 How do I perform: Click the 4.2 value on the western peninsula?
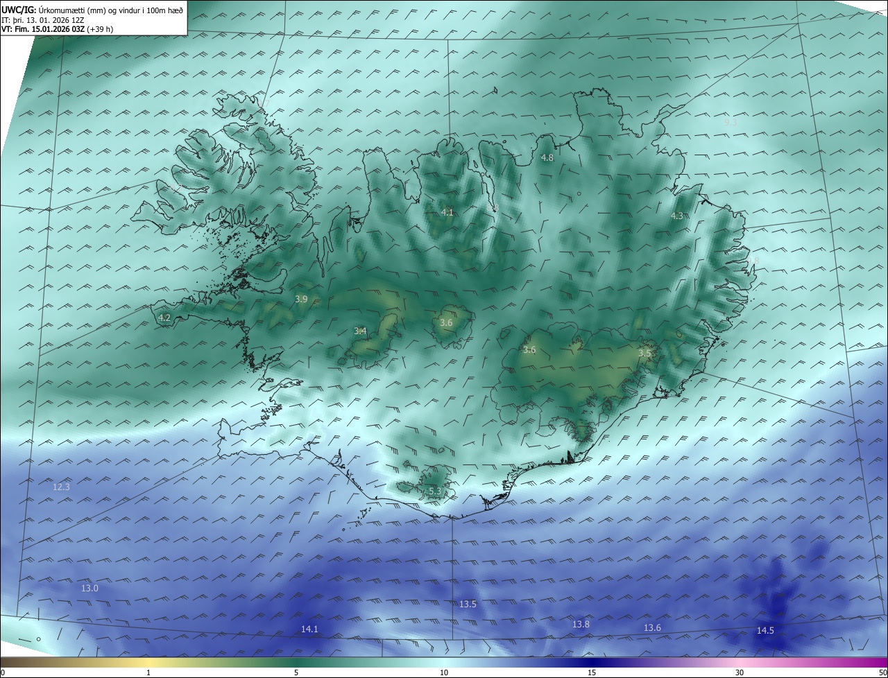pyautogui.click(x=164, y=318)
